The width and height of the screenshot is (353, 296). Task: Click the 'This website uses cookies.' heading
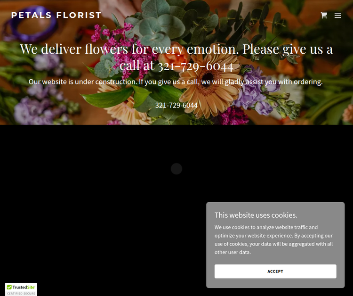(x=256, y=215)
